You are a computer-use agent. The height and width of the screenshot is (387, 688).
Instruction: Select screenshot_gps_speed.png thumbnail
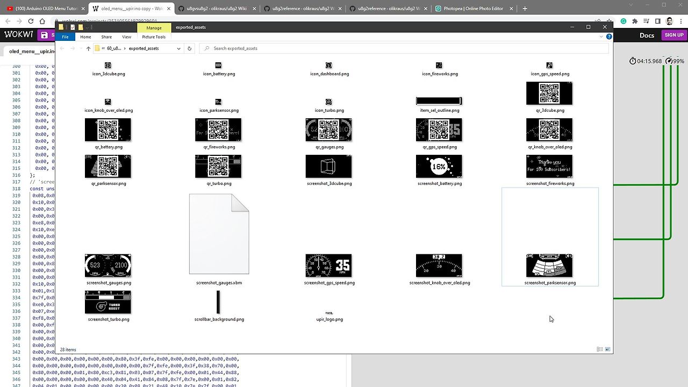click(x=329, y=266)
